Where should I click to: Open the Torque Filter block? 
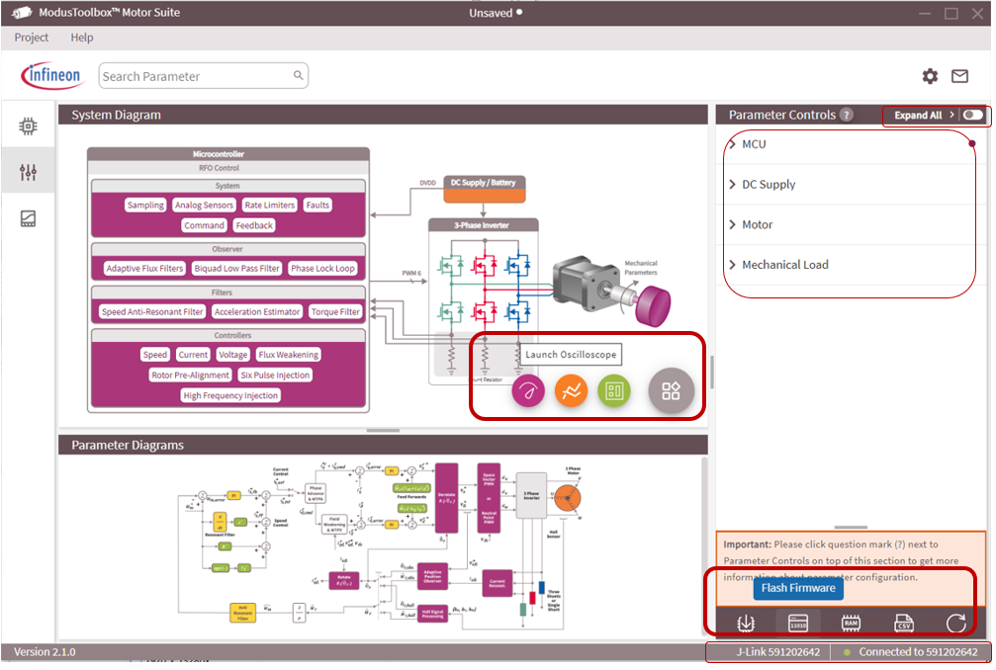(x=335, y=311)
